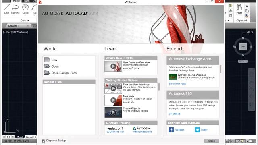Click the Cut scissors icon in Clipboard panel
Viewport: 258px width, 145px height.
pyautogui.click(x=247, y=6)
